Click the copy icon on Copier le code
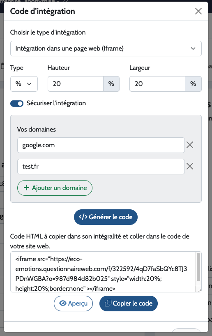212x336 pixels. coord(108,303)
